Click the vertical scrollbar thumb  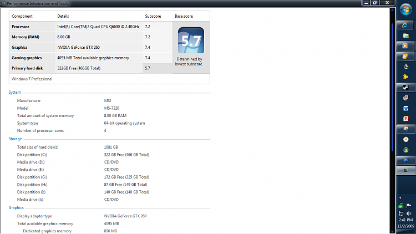(x=392, y=88)
